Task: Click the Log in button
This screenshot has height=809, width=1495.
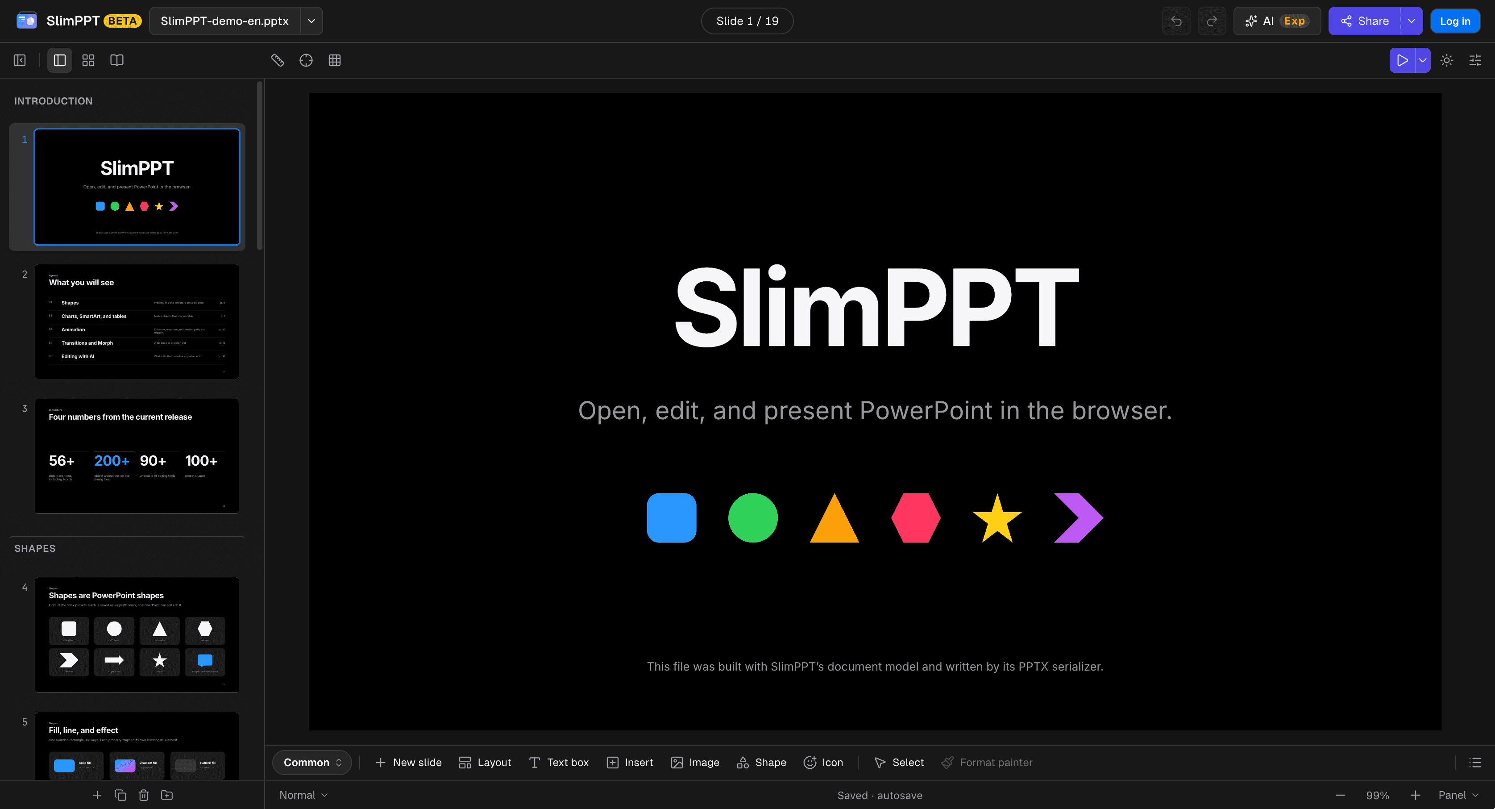Action: pos(1455,21)
